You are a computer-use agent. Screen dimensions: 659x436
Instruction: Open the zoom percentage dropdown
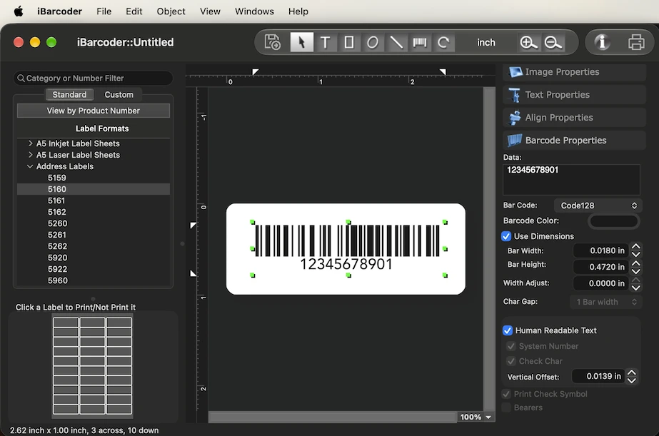(x=476, y=417)
